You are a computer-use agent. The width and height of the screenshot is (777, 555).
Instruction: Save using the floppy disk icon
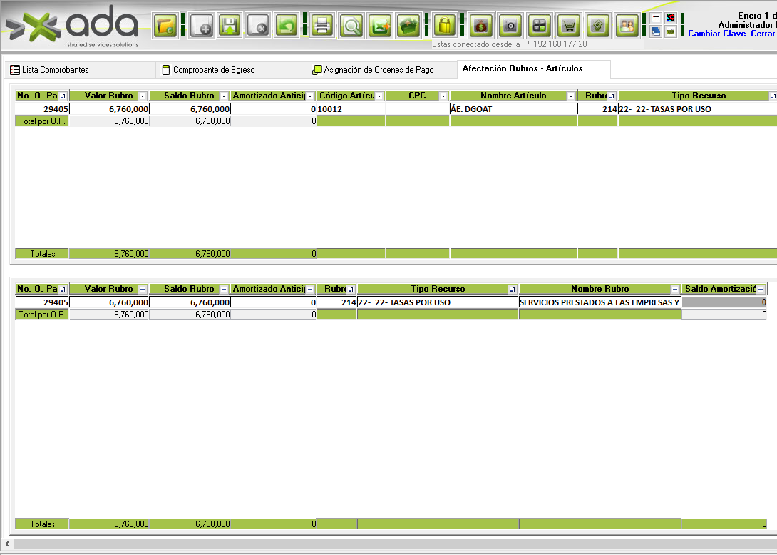tap(230, 26)
